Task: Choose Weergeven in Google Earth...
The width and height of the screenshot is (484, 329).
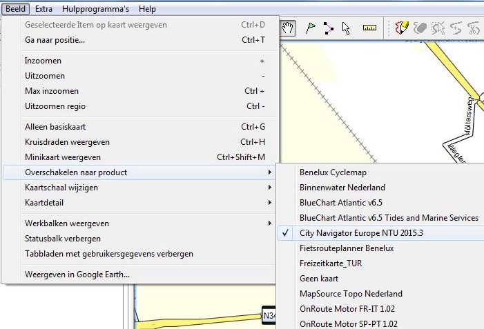Action: (139, 275)
